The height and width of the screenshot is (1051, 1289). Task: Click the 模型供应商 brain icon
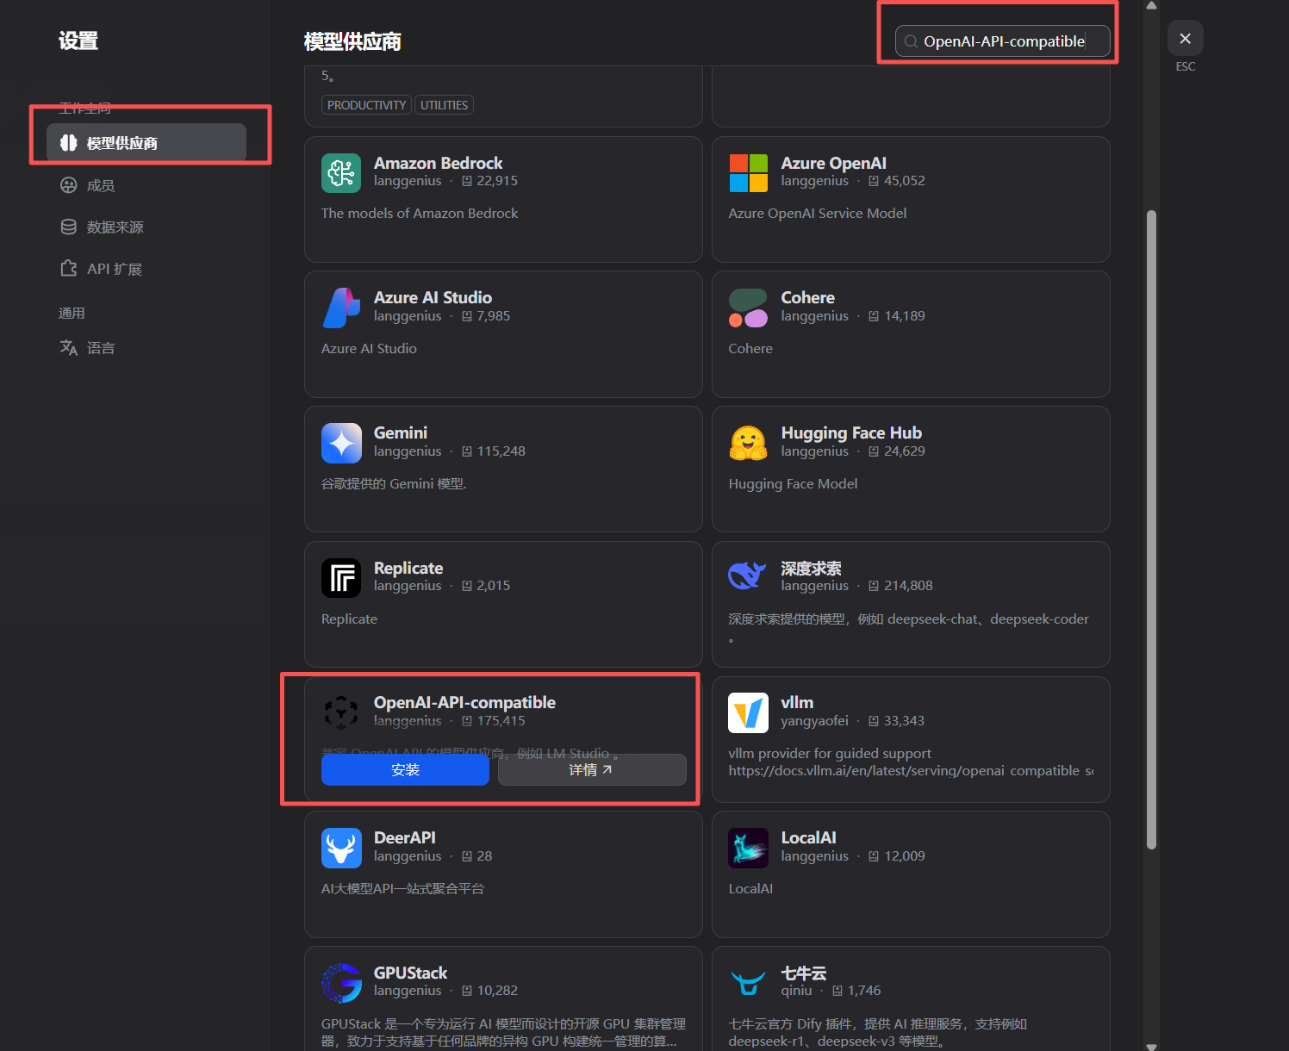pyautogui.click(x=69, y=143)
